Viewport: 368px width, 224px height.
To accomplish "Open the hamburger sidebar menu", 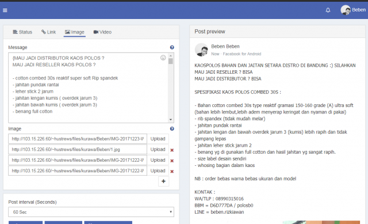I will 5,10.
